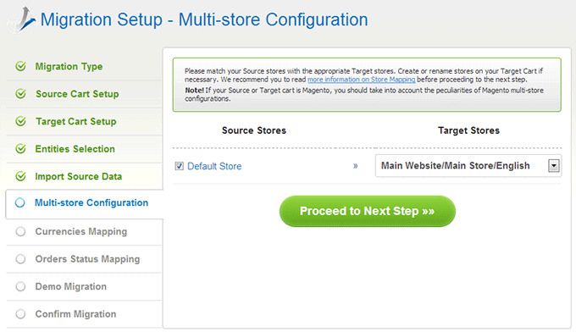The height and width of the screenshot is (332, 576).
Task: Click the Source Stores column header
Action: (254, 130)
